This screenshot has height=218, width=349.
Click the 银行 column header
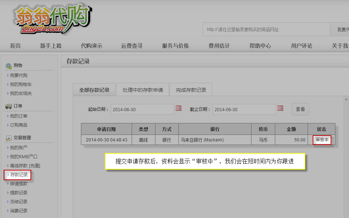(215, 129)
